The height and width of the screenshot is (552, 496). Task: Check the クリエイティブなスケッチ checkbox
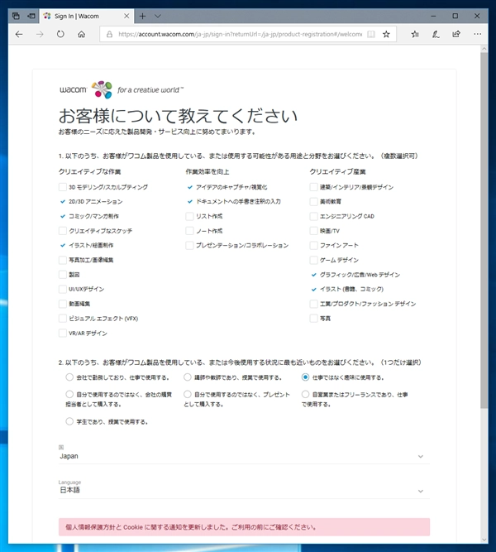pos(63,231)
